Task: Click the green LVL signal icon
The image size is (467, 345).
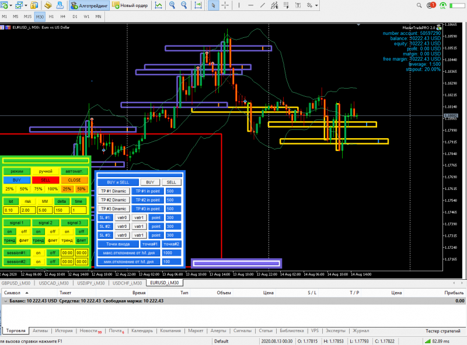Action: pyautogui.click(x=443, y=5)
